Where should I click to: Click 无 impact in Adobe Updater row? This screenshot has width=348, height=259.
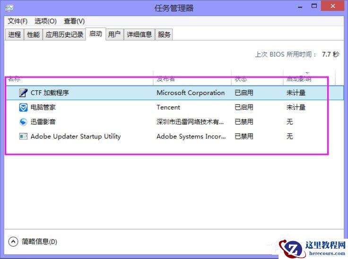[x=290, y=136]
